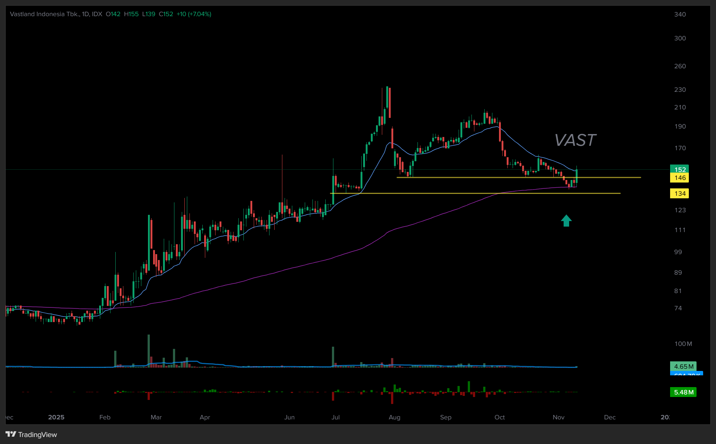Screen dimensions: 716x444
Task: Click the TradingView text link
Action: point(37,434)
